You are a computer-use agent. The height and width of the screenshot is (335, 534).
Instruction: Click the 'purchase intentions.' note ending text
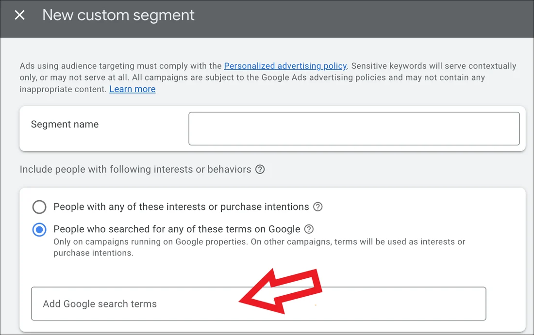[x=93, y=253]
